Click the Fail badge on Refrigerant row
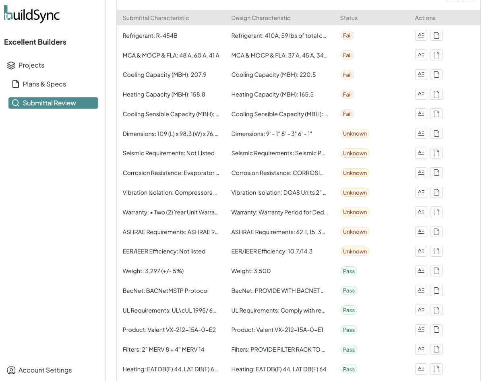The image size is (482, 381). coord(347,36)
